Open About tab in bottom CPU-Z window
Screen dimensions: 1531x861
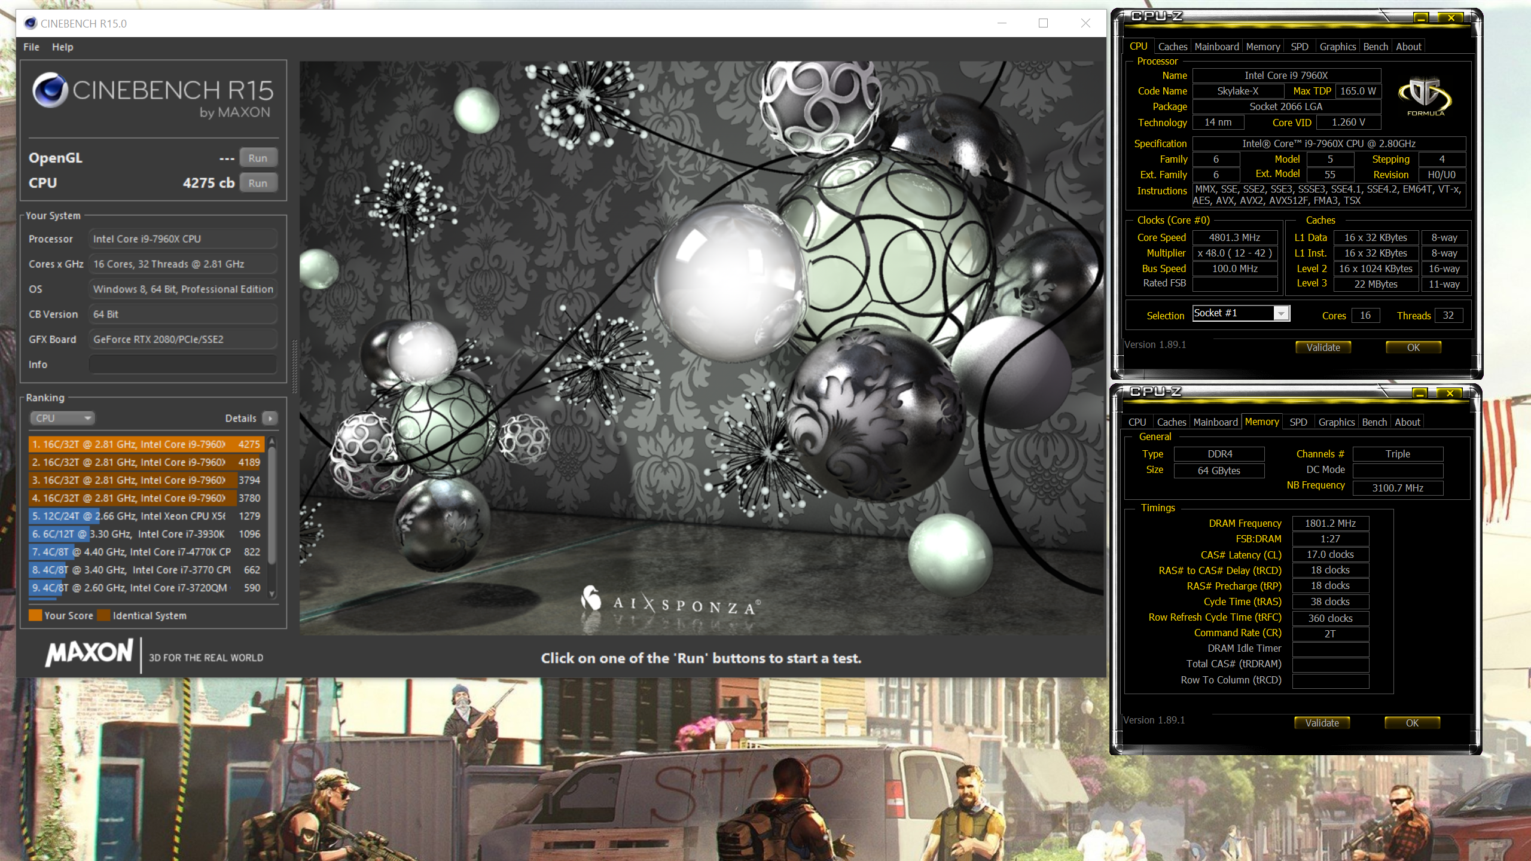point(1407,422)
